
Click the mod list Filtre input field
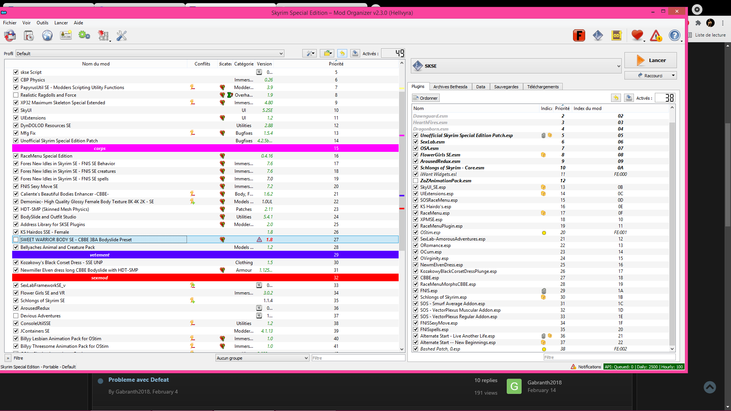coord(358,358)
